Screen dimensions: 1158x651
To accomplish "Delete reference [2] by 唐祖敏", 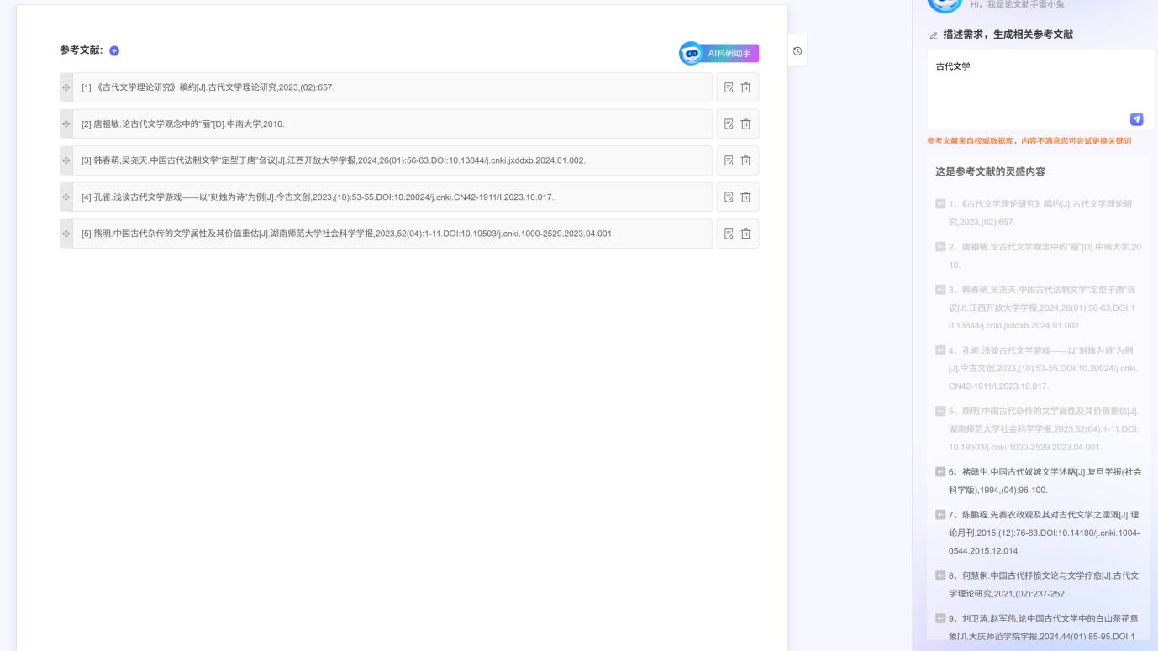I will click(745, 124).
